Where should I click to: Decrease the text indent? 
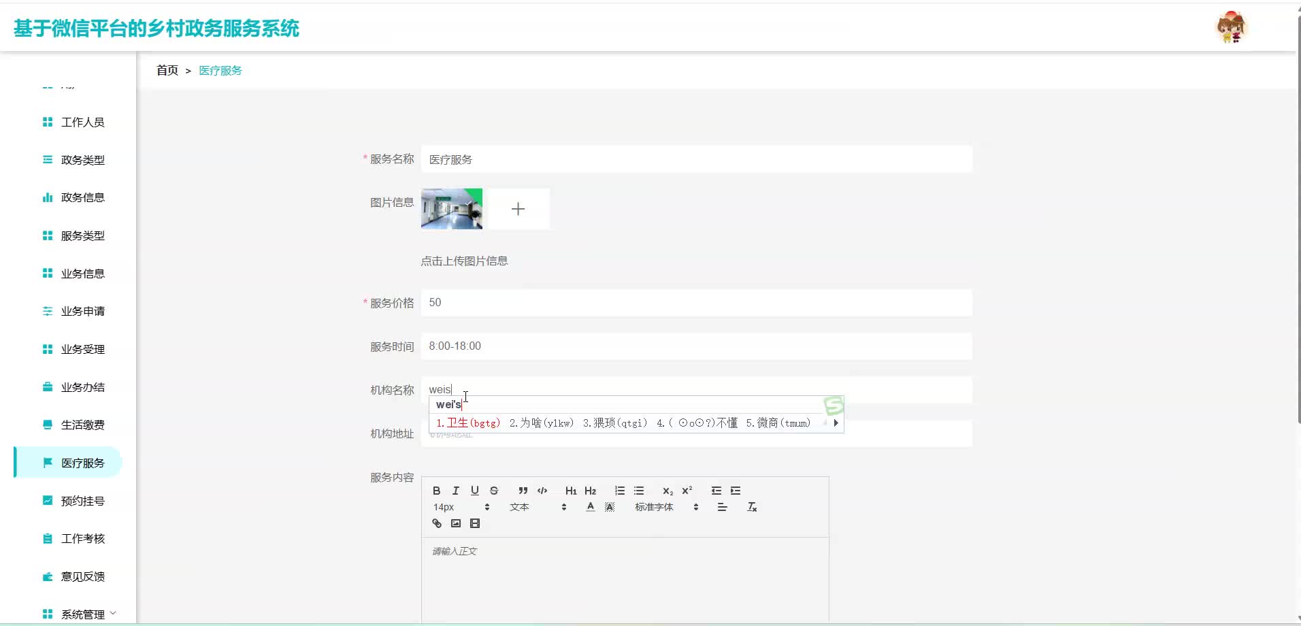tap(717, 491)
